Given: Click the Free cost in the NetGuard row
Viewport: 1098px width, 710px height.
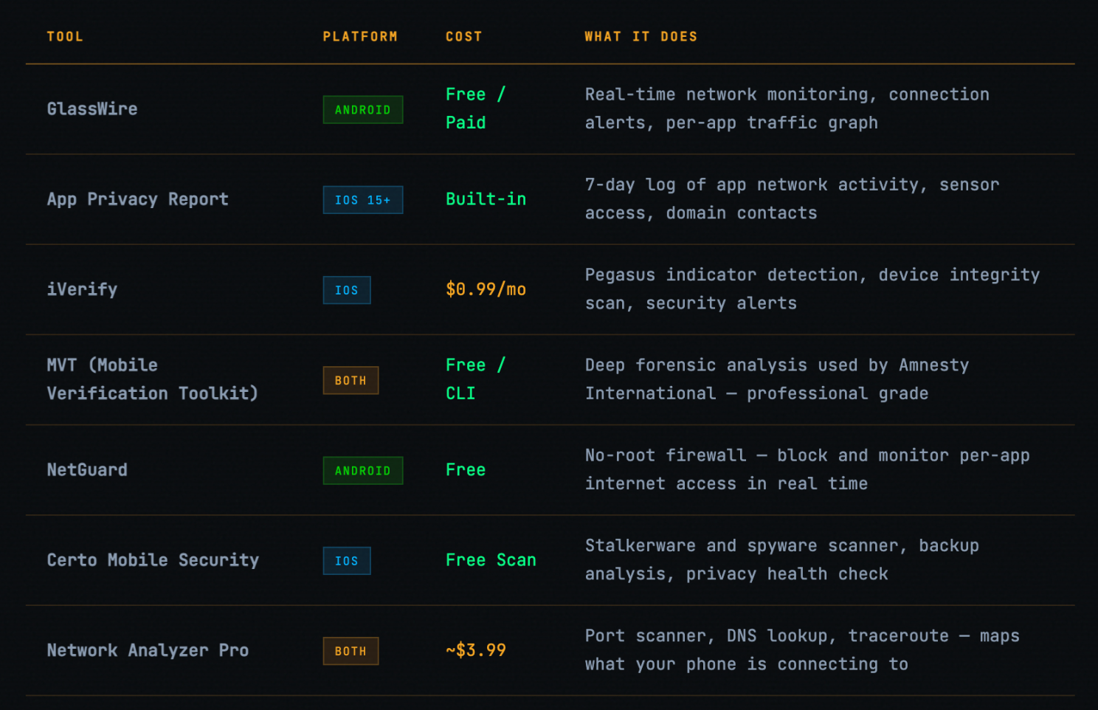Looking at the screenshot, I should [x=466, y=470].
